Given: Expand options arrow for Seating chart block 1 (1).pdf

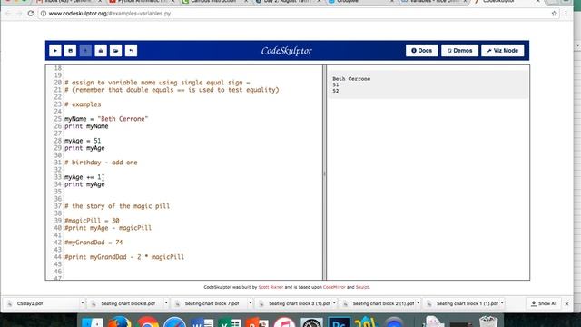Looking at the screenshot, I should coord(502,303).
